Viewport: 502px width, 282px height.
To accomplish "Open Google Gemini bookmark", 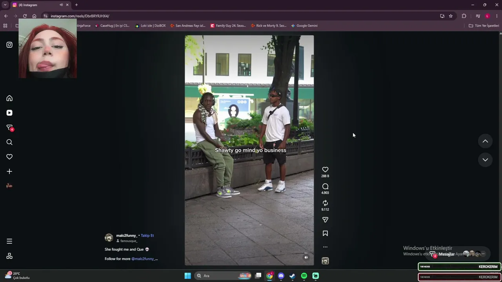I will point(304,26).
